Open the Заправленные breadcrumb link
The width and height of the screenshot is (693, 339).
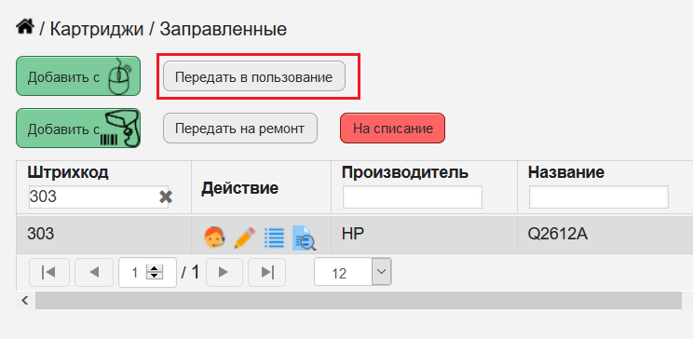223,29
